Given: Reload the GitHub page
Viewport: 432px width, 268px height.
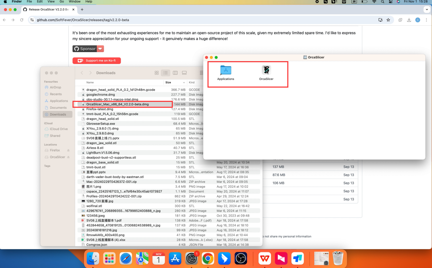Looking at the screenshot, I should (22, 20).
